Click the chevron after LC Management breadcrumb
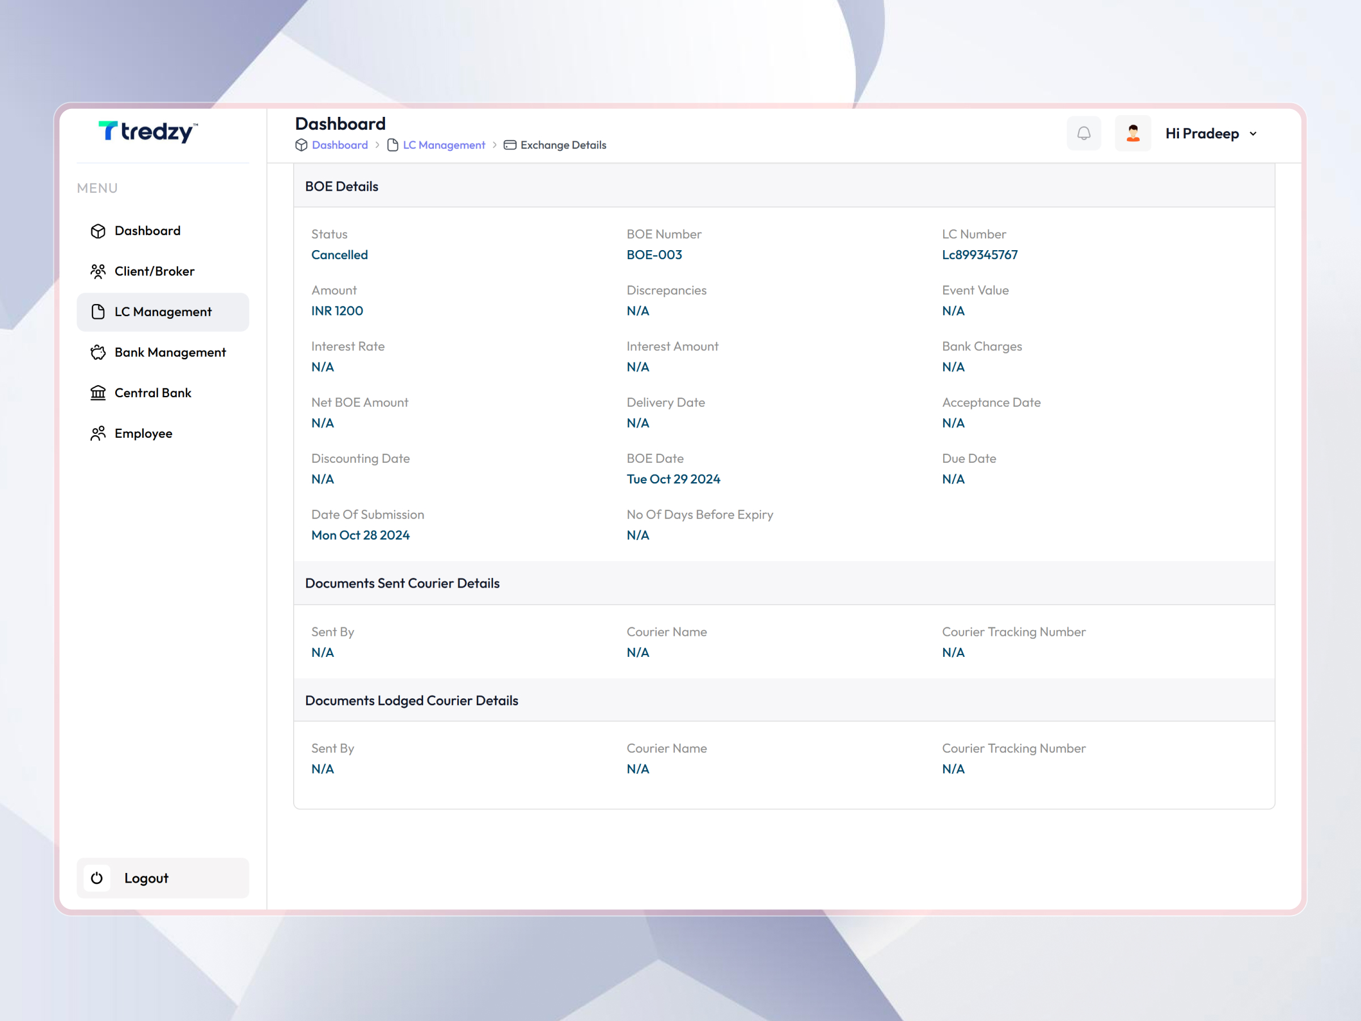Image resolution: width=1361 pixels, height=1021 pixels. tap(494, 145)
